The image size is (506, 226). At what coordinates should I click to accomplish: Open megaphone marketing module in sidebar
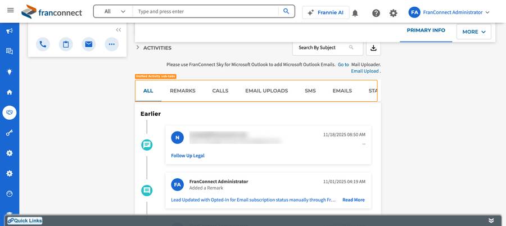point(10,31)
